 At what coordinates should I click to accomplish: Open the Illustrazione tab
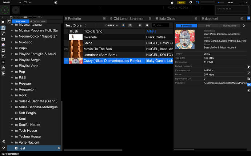(x=230, y=26)
